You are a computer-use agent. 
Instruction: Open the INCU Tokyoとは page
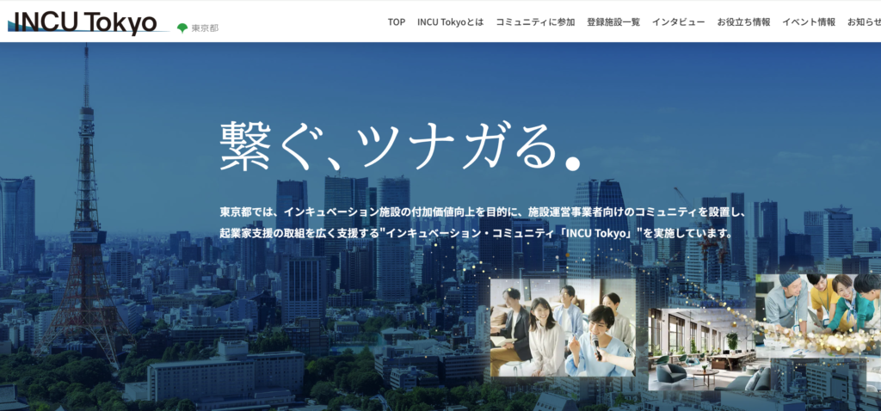coord(450,21)
